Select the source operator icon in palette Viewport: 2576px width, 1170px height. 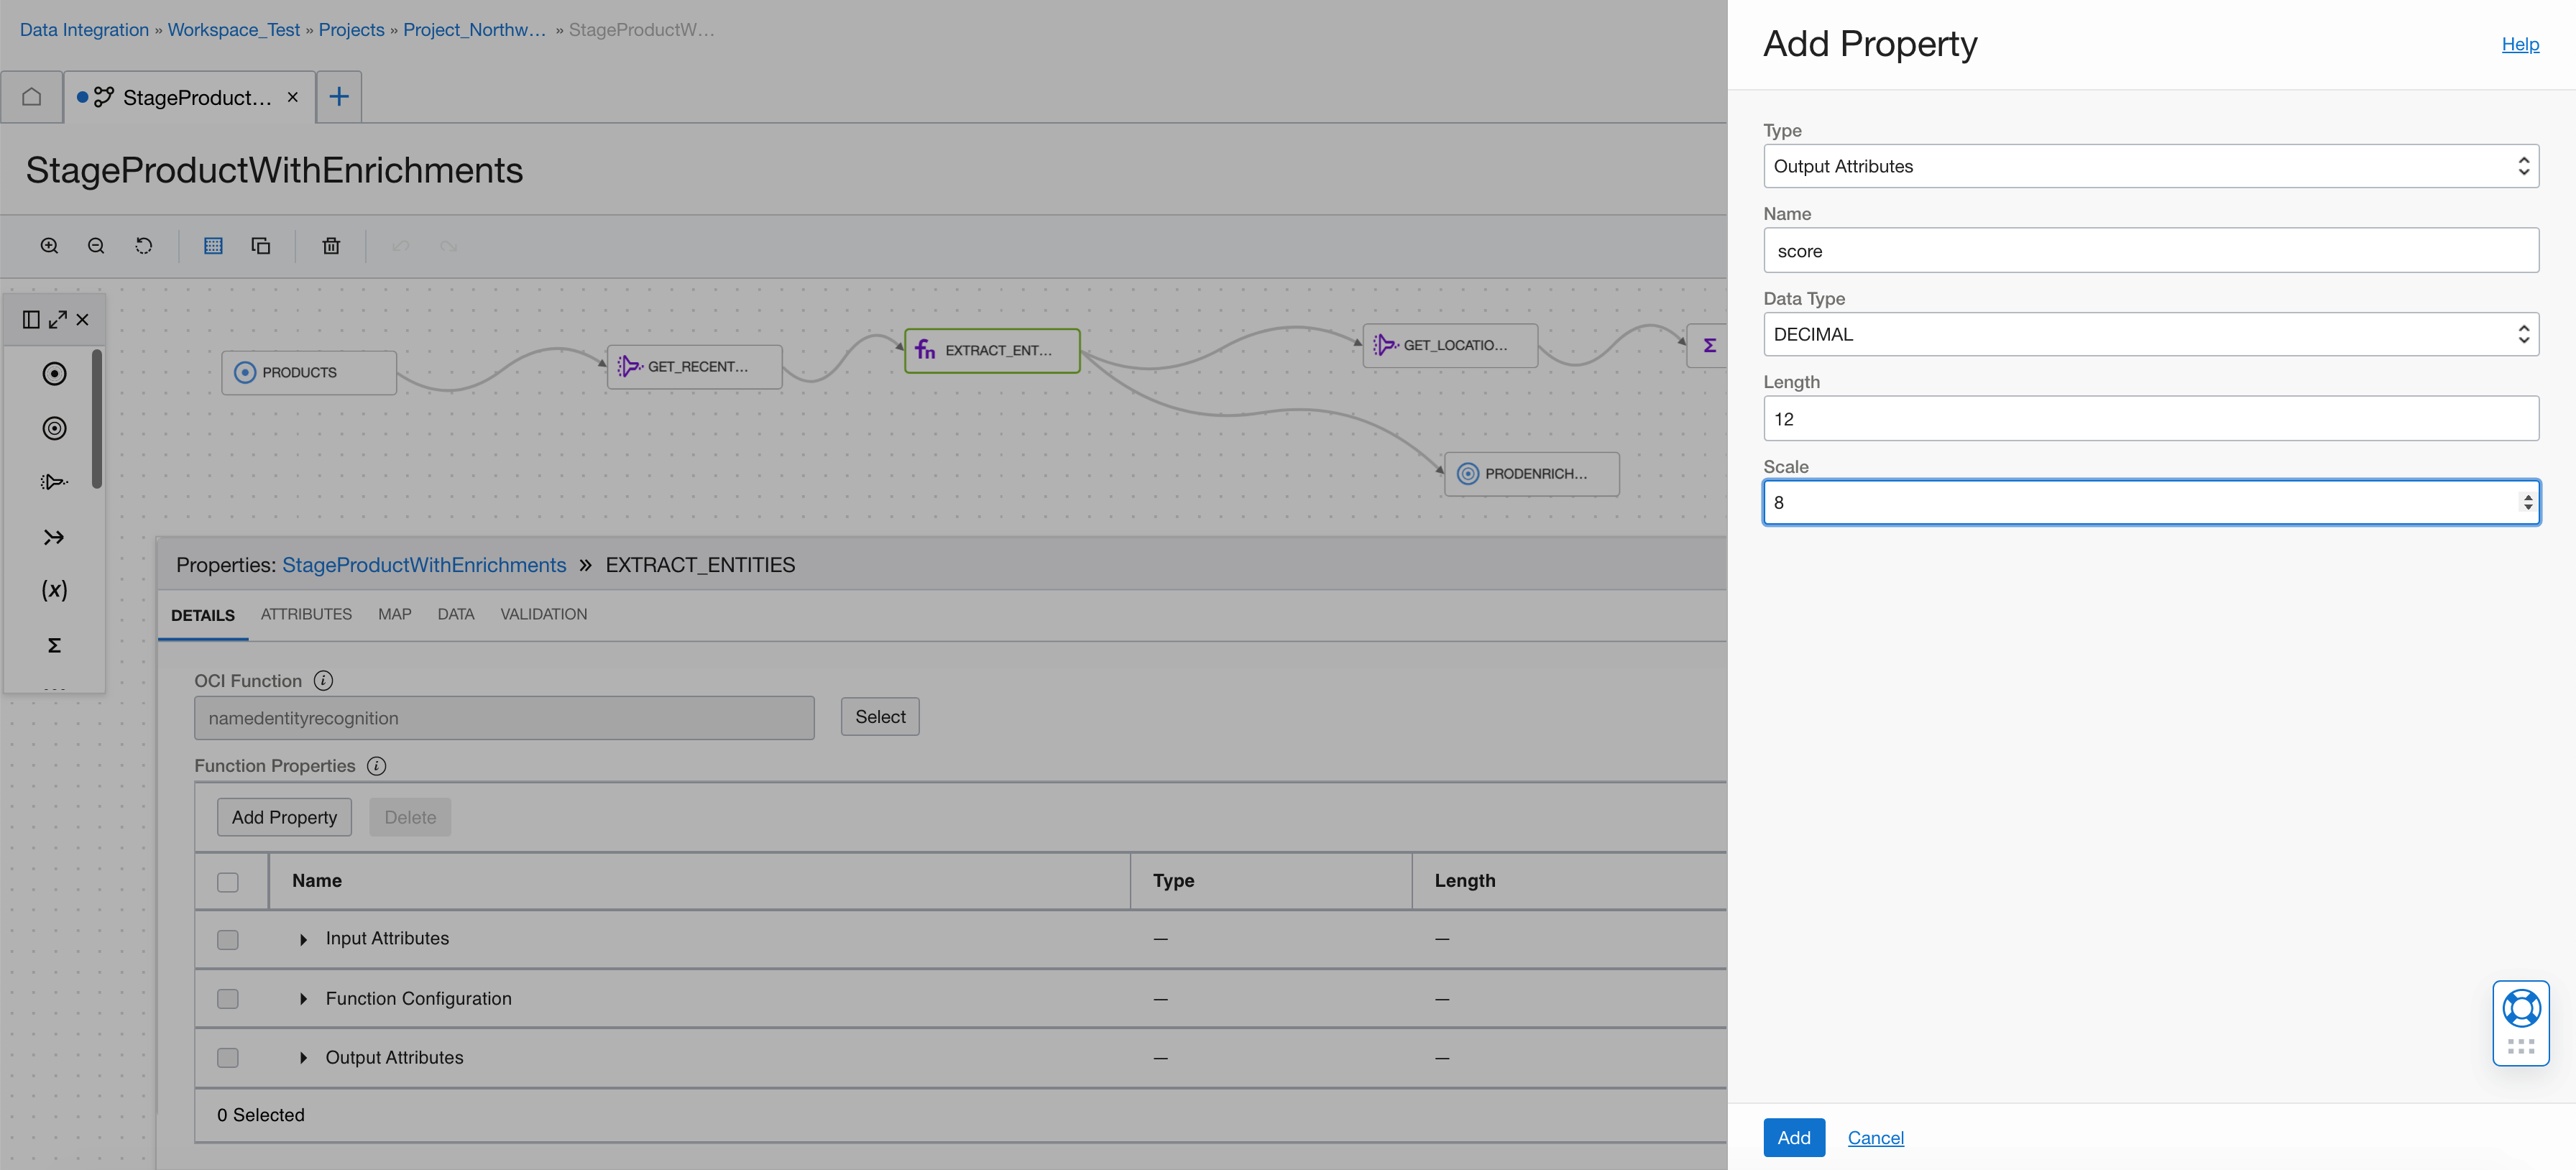[54, 374]
